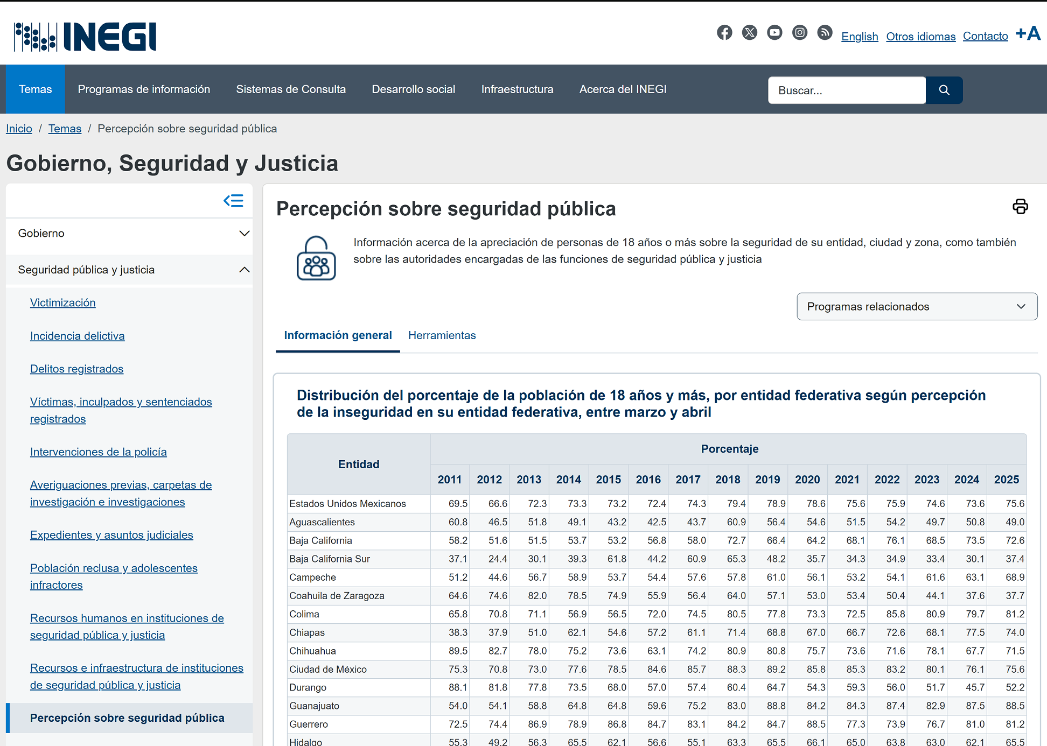1047x746 pixels.
Task: Go to Incidencia delictiva page
Action: [77, 336]
